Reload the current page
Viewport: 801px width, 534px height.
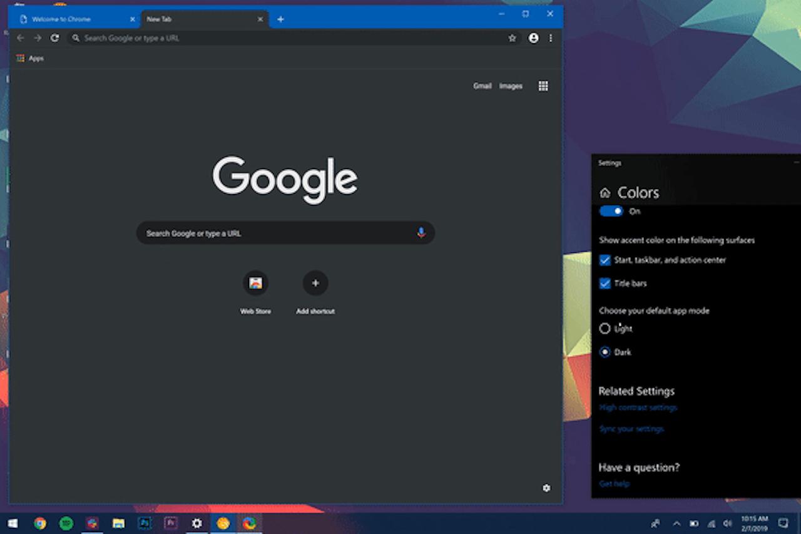54,38
